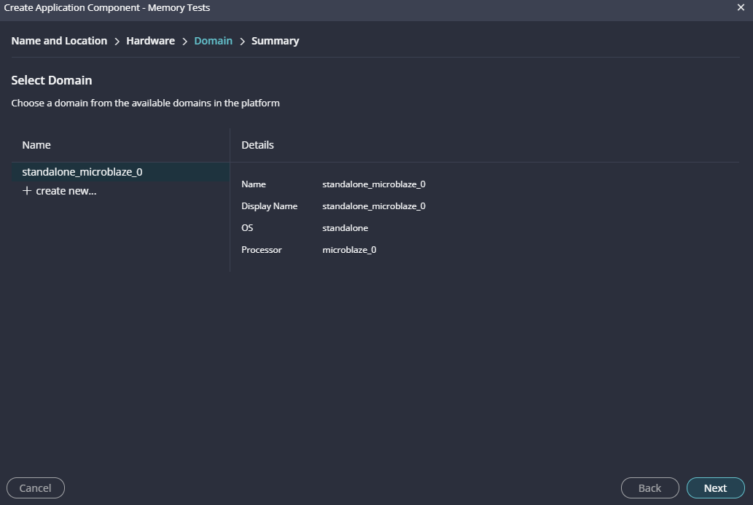Jump to the Hardware step
753x505 pixels.
[x=150, y=41]
